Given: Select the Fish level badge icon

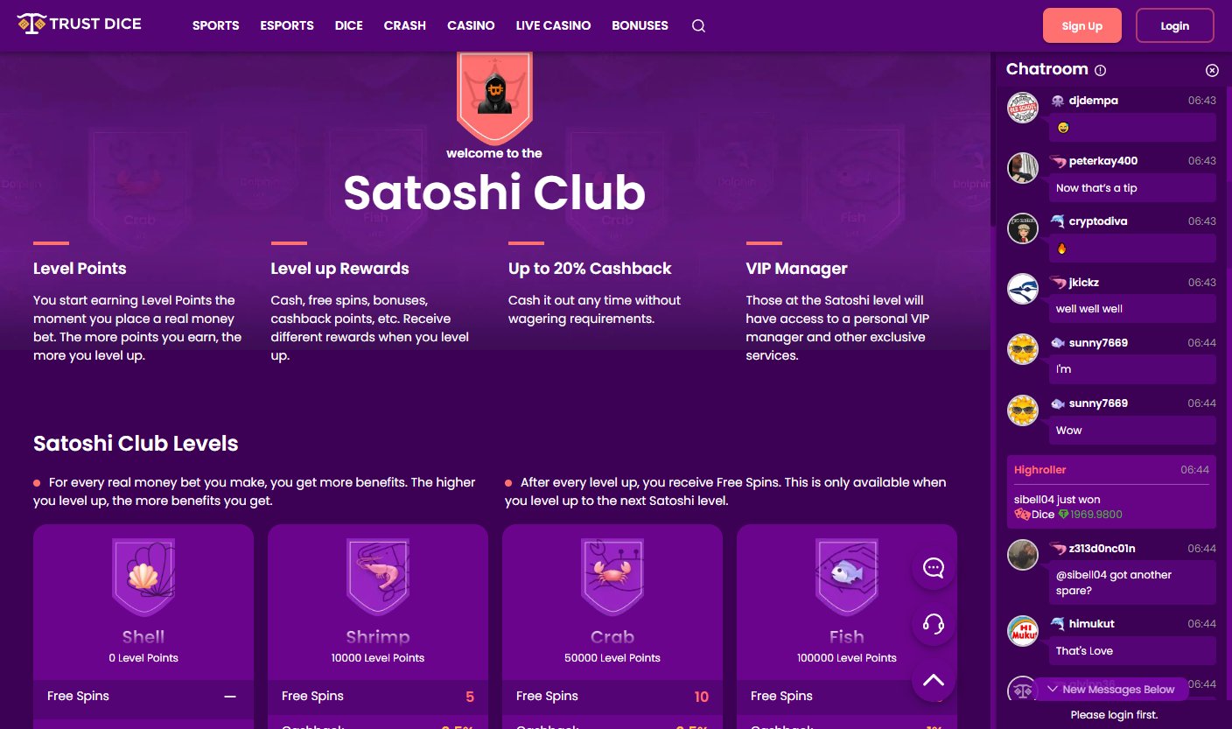Looking at the screenshot, I should [x=847, y=577].
